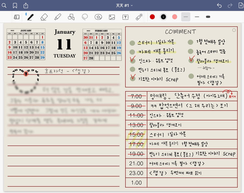Pick the red pen color swatch
Viewport: 244px width, 193px height.
[152, 17]
